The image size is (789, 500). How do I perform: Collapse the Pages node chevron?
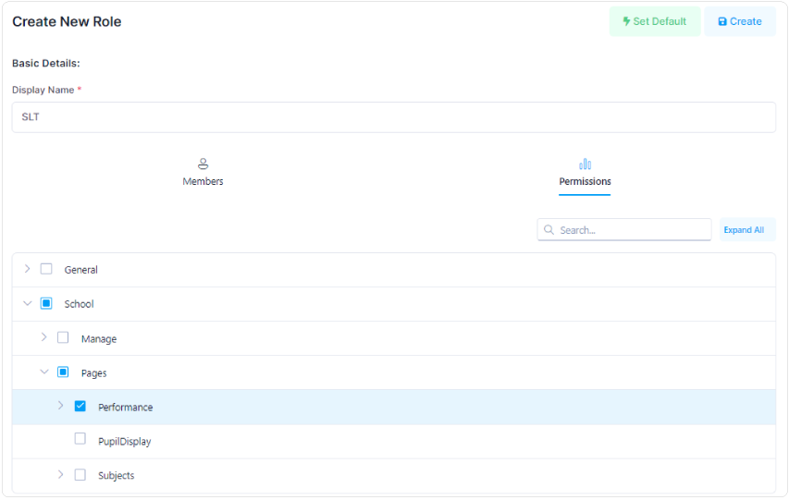point(43,372)
